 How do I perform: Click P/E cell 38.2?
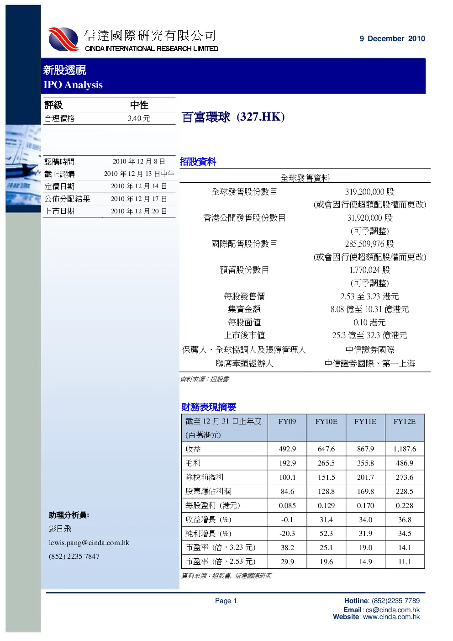287,548
